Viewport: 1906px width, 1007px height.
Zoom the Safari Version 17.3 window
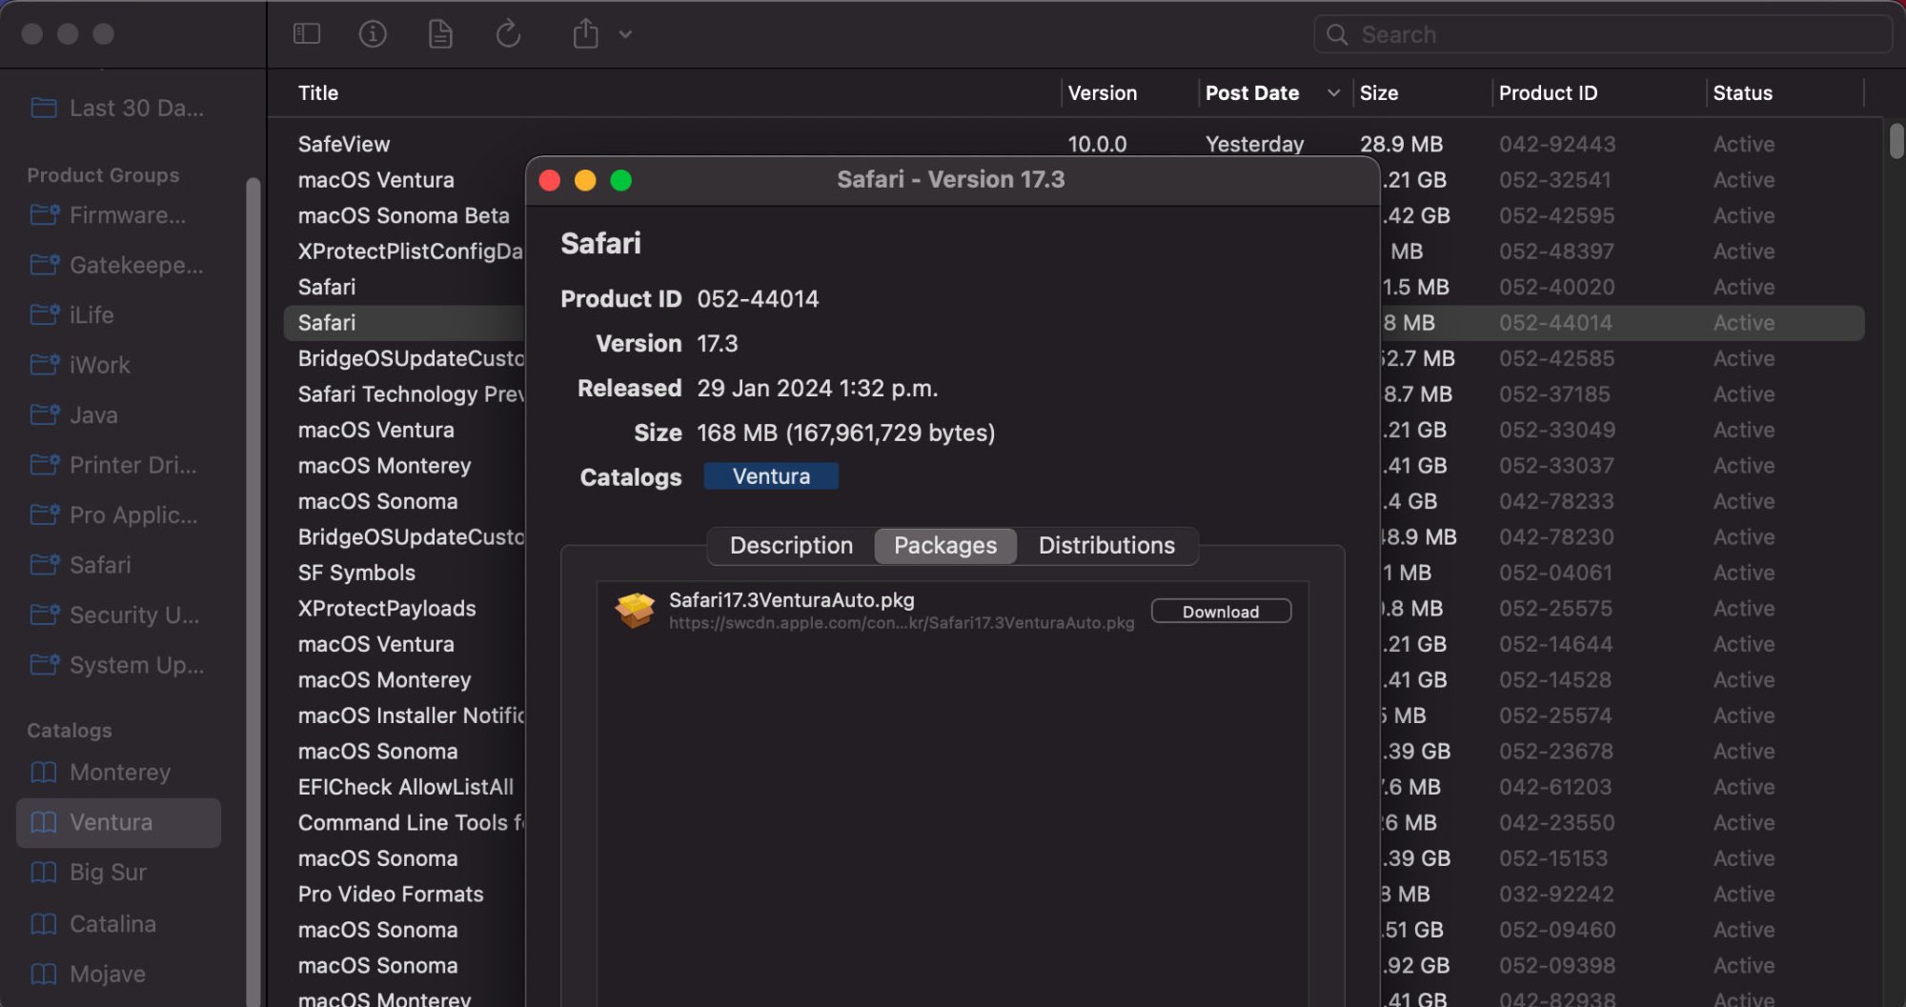tap(621, 181)
